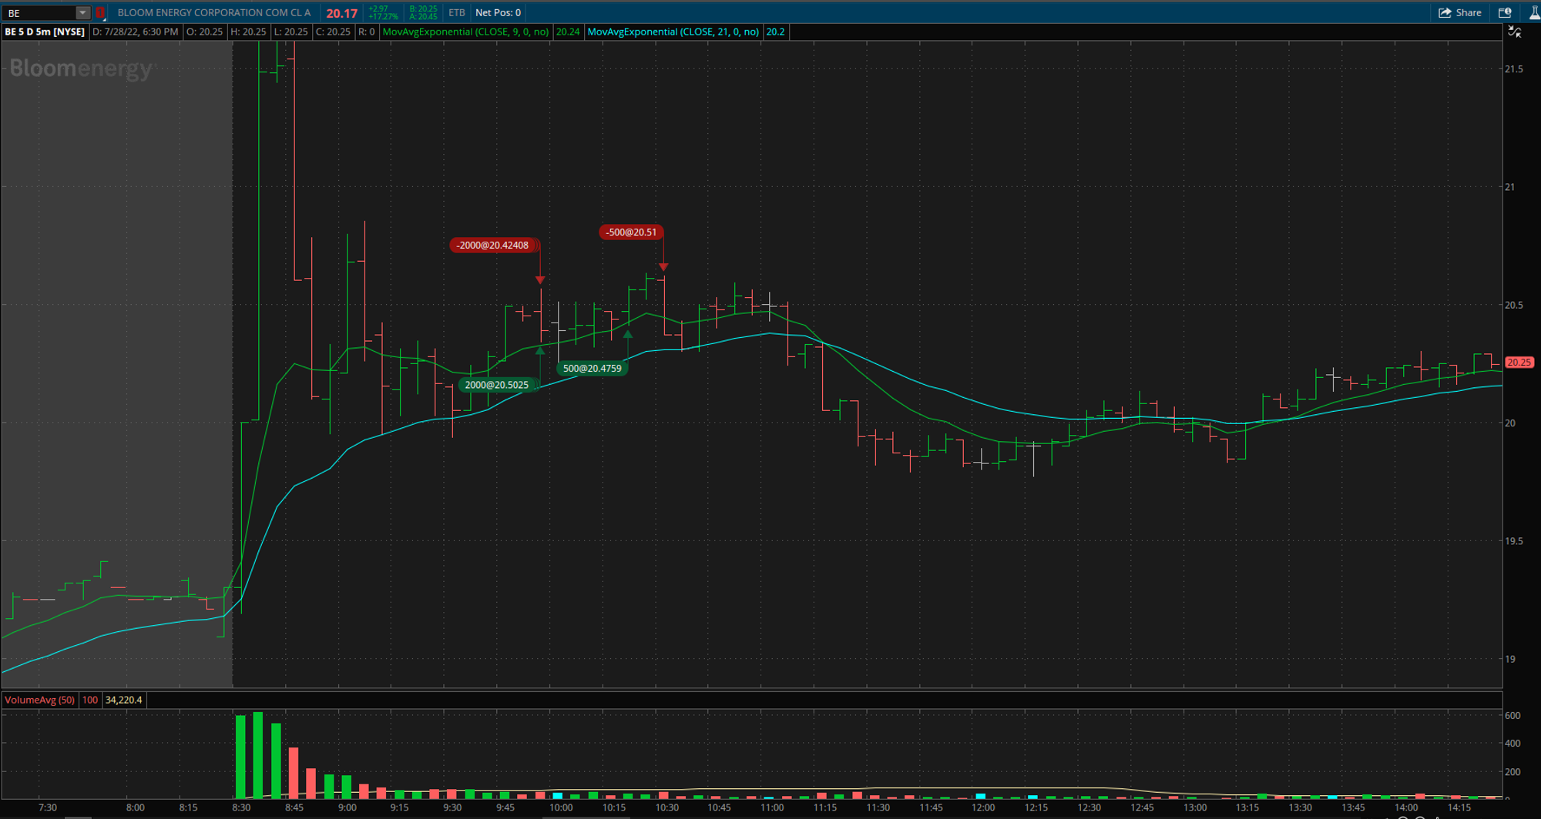
Task: Click the flask/beaker studies icon
Action: tap(1533, 12)
